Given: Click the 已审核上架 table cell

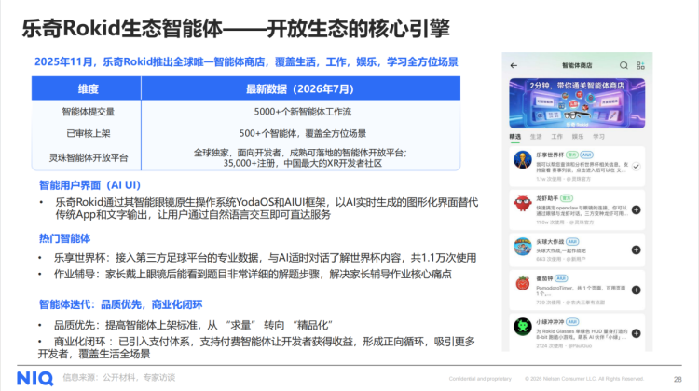Looking at the screenshot, I should click(x=88, y=133).
